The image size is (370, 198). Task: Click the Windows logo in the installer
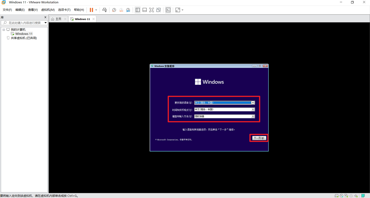(x=198, y=82)
